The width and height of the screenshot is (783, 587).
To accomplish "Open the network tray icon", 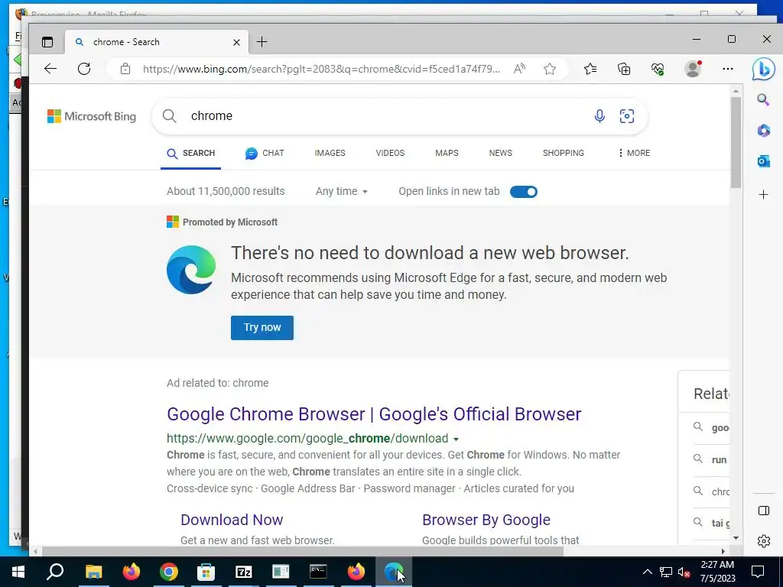I will [666, 572].
